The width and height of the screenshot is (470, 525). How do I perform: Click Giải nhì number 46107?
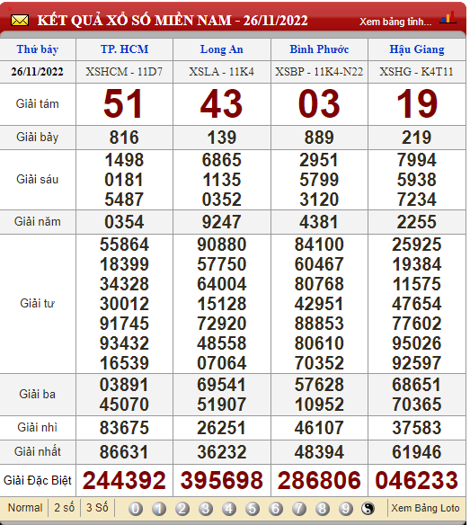(x=319, y=428)
